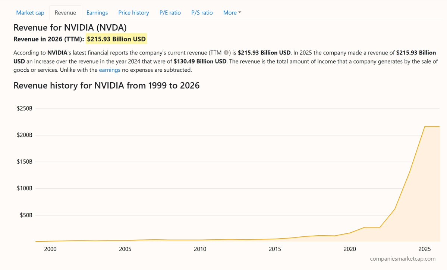This screenshot has height=270, width=447.
Task: Click the 2010 x-axis label
Action: coord(200,249)
